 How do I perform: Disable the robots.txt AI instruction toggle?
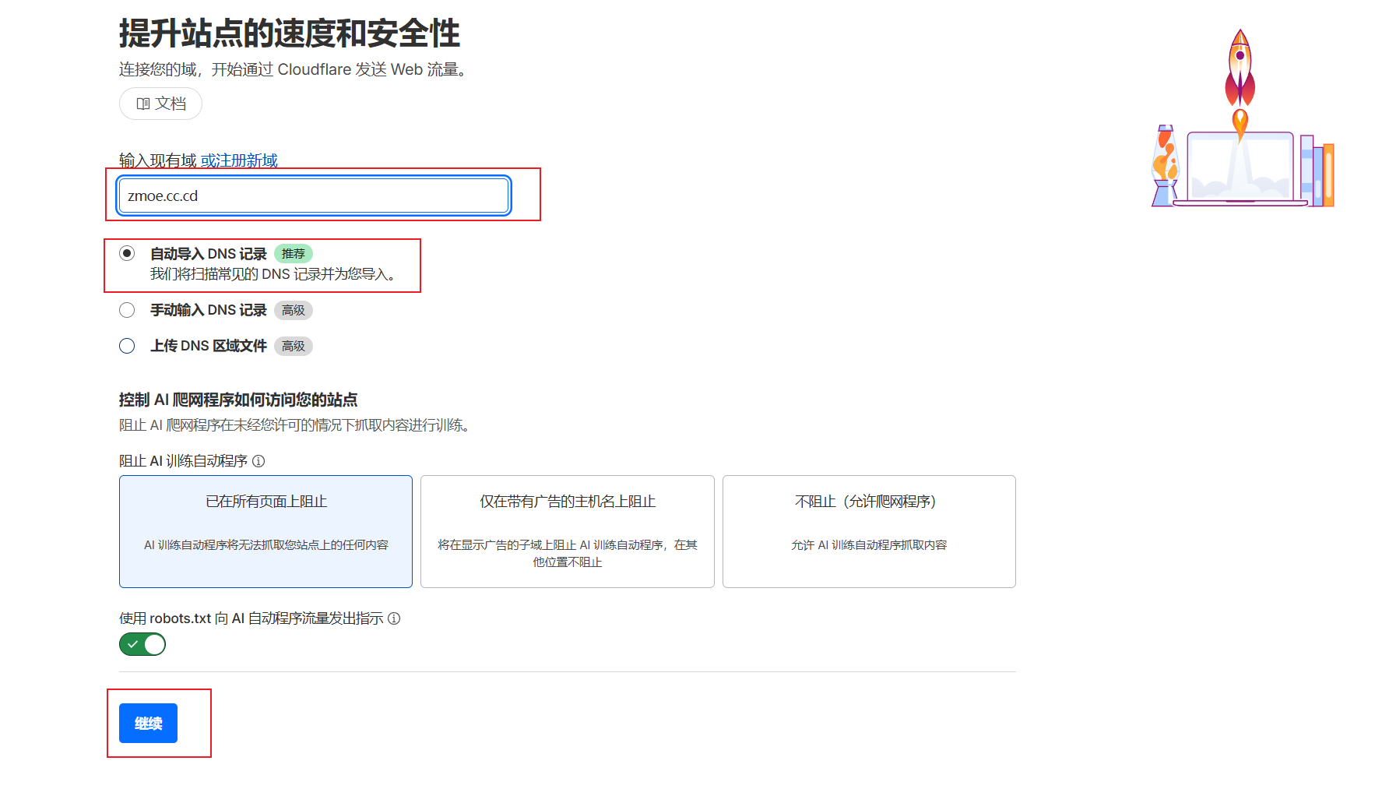click(142, 644)
